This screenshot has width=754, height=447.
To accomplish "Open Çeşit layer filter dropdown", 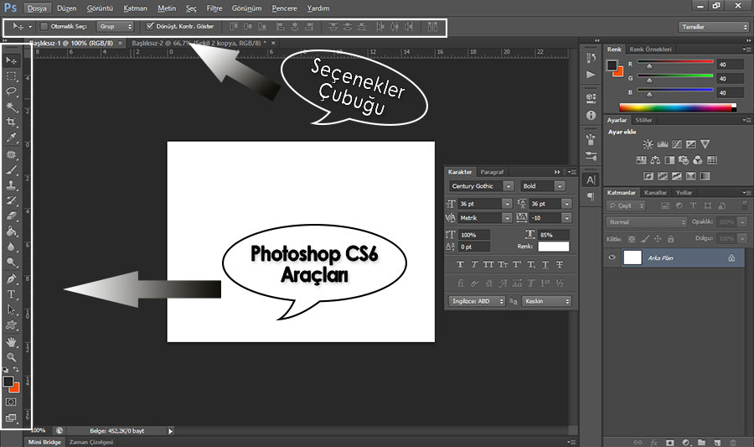I will [626, 205].
